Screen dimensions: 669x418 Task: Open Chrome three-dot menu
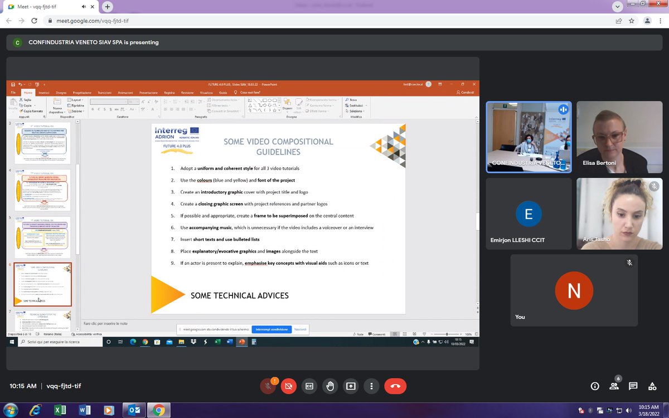[660, 21]
